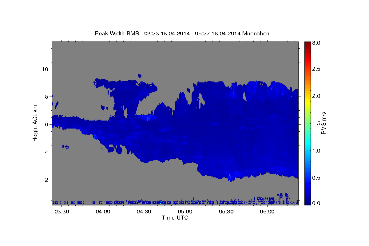Viewport: 369px width, 246px height.
Task: Click the 'Time UTC' axis label
Action: pyautogui.click(x=175, y=218)
